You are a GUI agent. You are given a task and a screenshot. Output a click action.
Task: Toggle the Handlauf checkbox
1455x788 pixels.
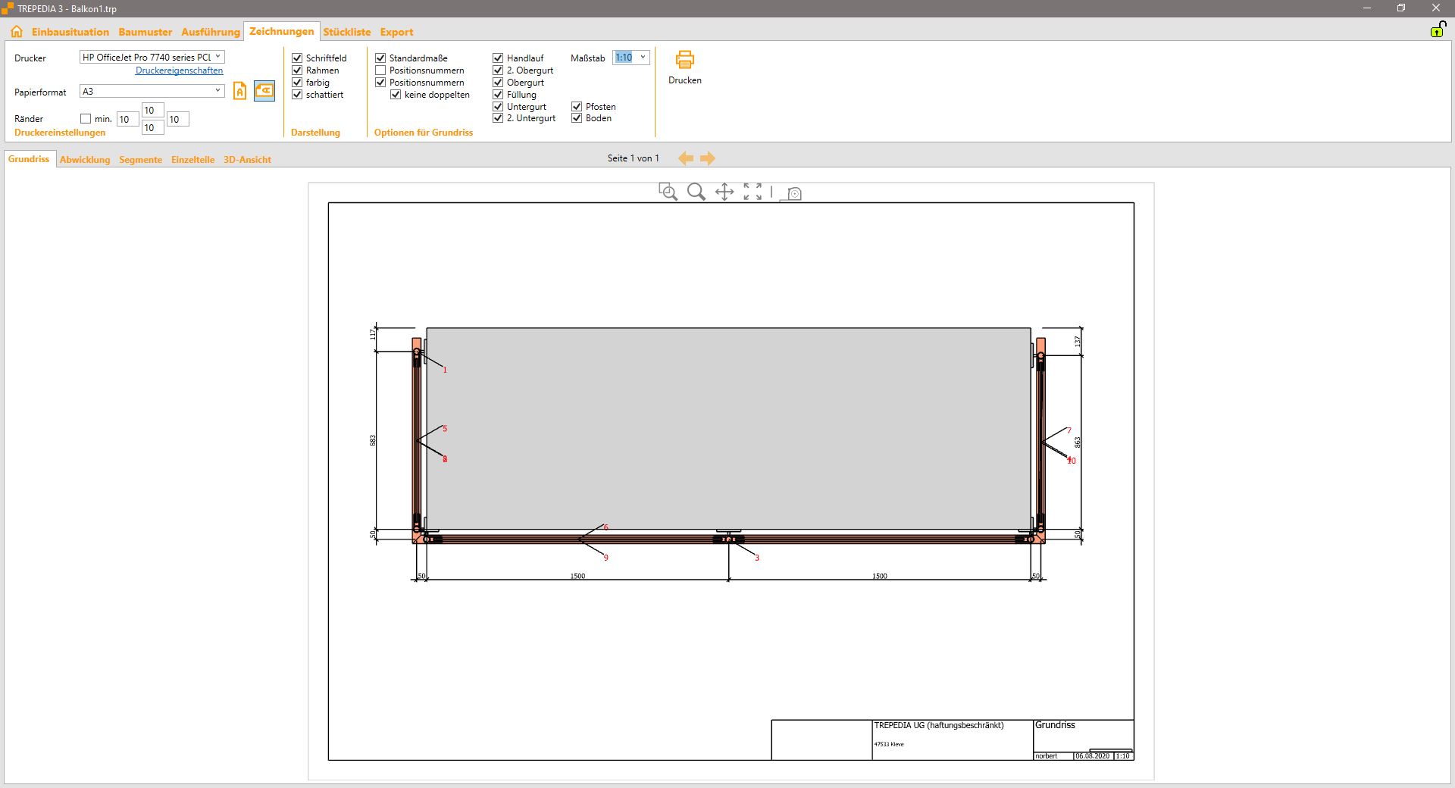pyautogui.click(x=498, y=58)
